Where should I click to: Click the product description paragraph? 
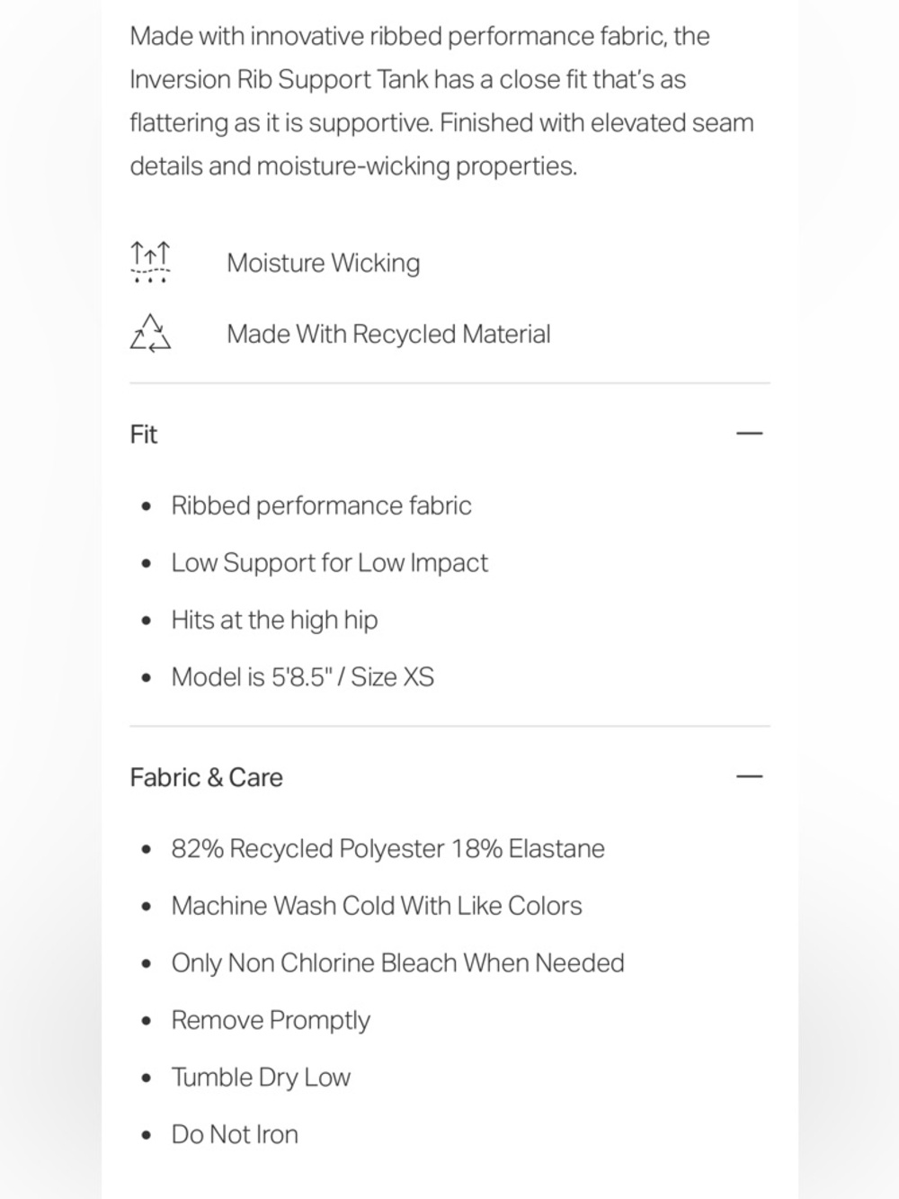pyautogui.click(x=442, y=101)
